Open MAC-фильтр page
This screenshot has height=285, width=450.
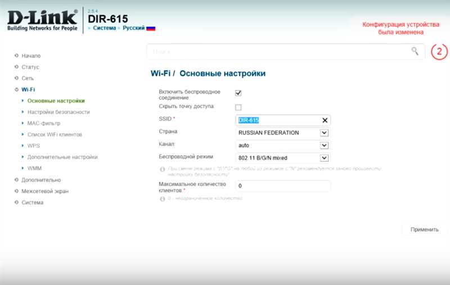click(44, 123)
